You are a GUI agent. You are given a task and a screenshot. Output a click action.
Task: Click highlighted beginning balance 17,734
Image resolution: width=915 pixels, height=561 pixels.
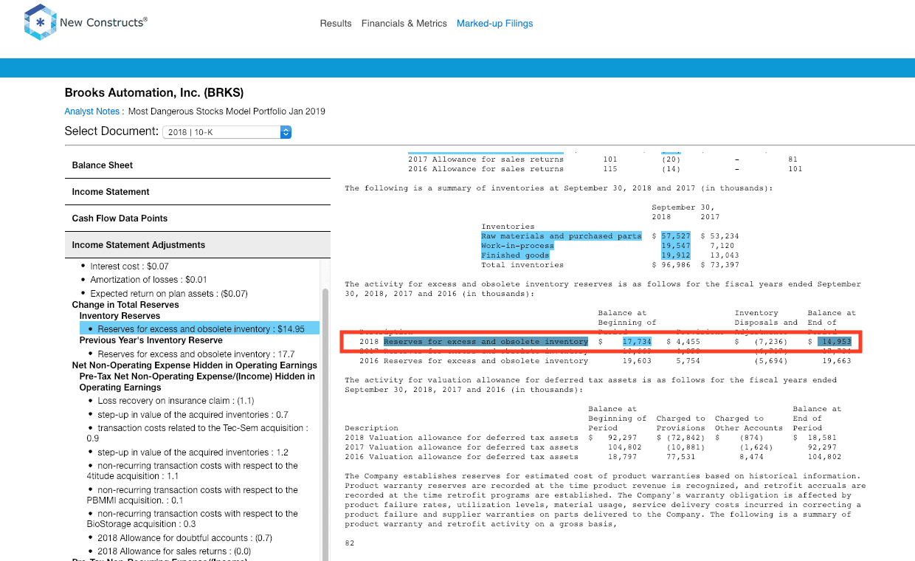pyautogui.click(x=637, y=342)
